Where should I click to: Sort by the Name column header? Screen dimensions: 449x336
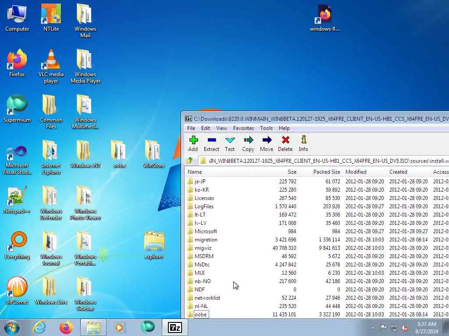pyautogui.click(x=221, y=171)
